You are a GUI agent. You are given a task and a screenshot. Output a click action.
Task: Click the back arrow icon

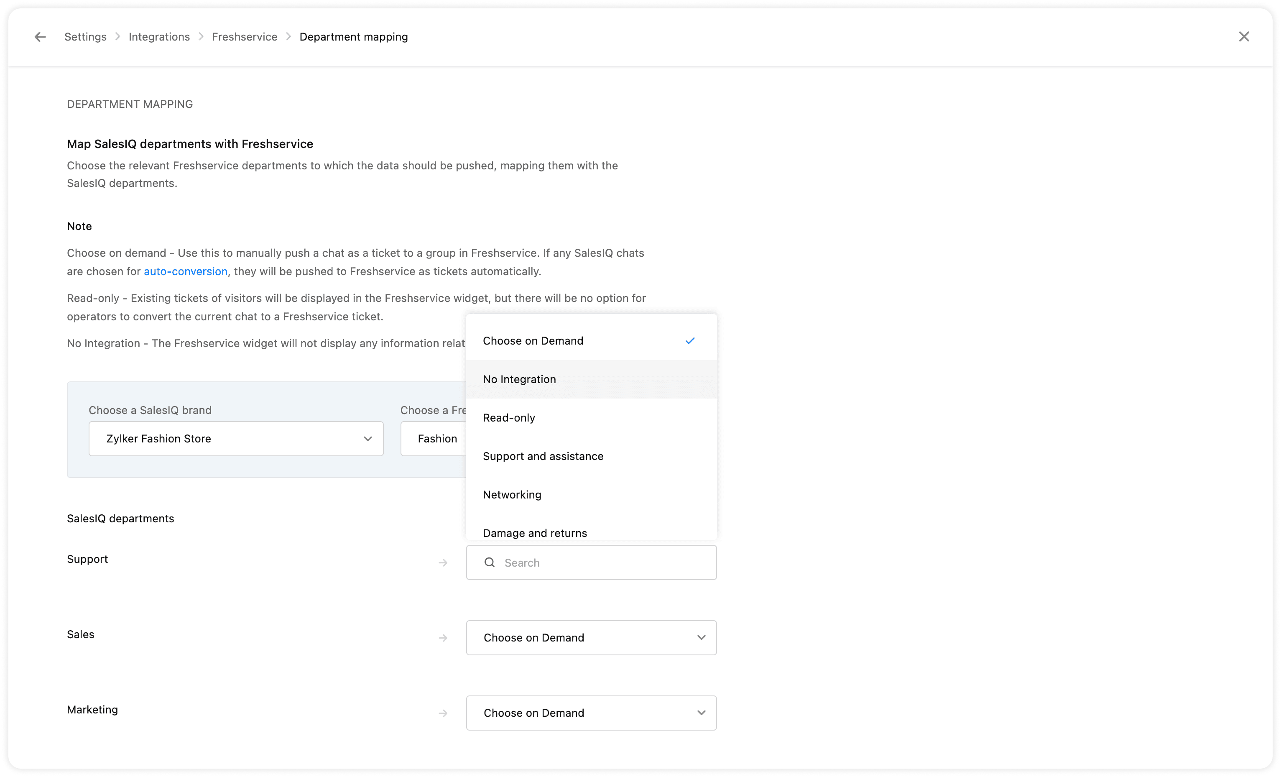[40, 37]
